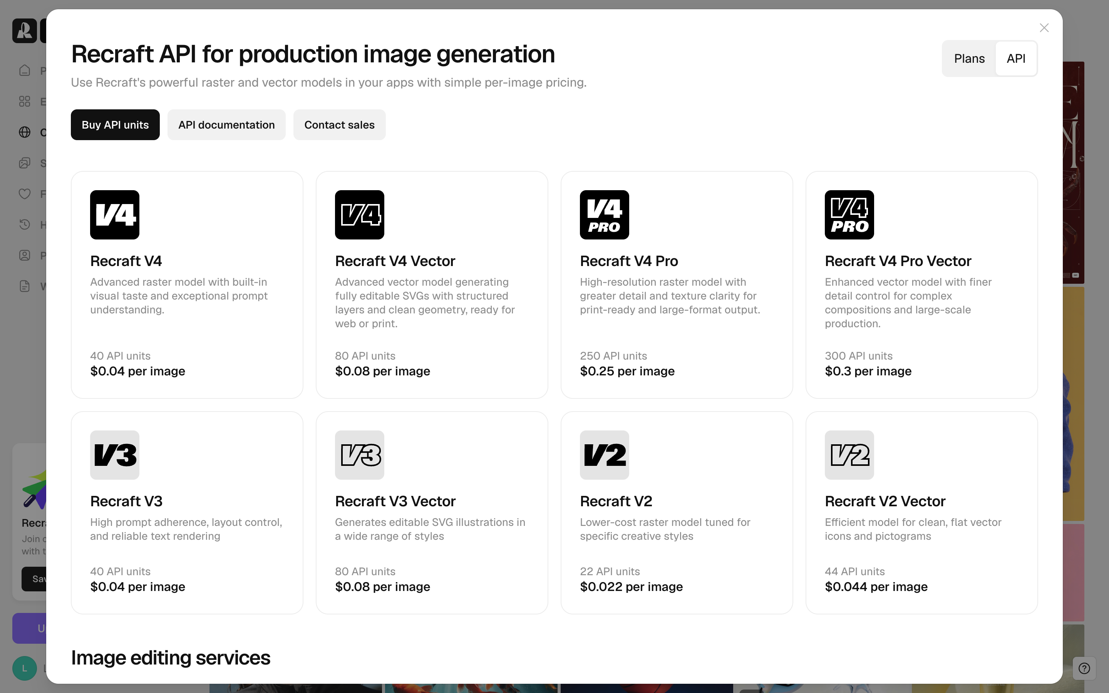This screenshot has width=1109, height=693.
Task: Select the API tab
Action: tap(1015, 59)
